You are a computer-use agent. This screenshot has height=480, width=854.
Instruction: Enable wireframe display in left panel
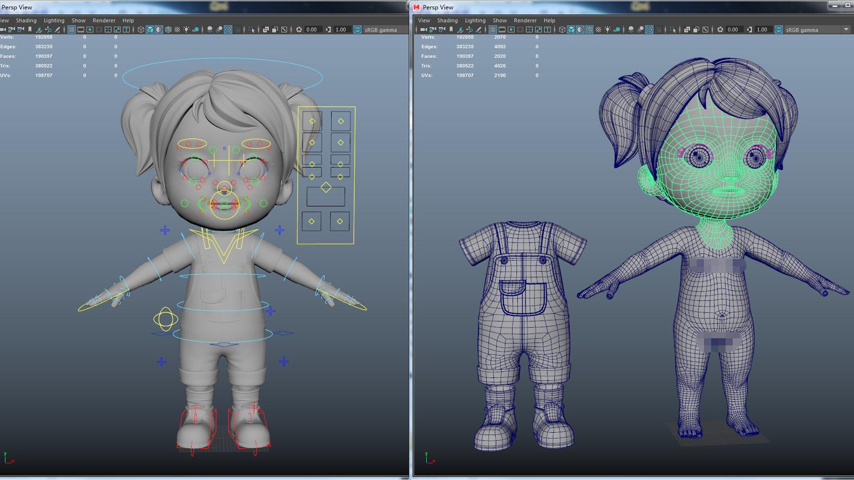click(x=141, y=30)
